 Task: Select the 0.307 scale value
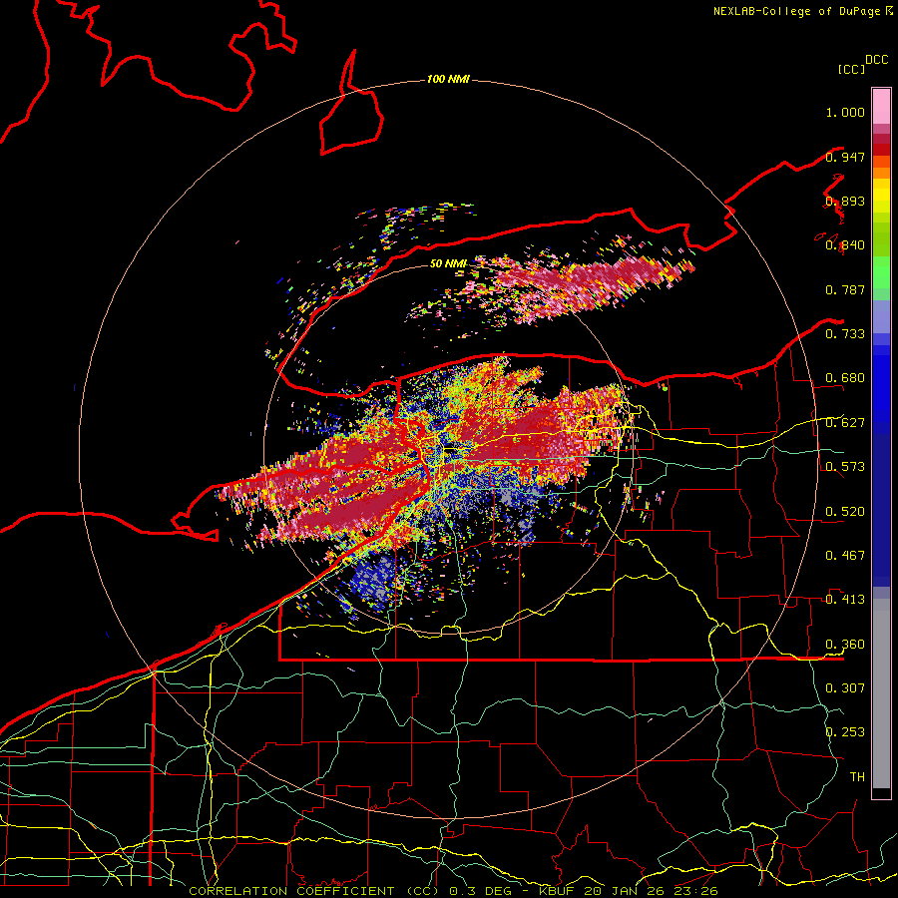click(x=845, y=688)
